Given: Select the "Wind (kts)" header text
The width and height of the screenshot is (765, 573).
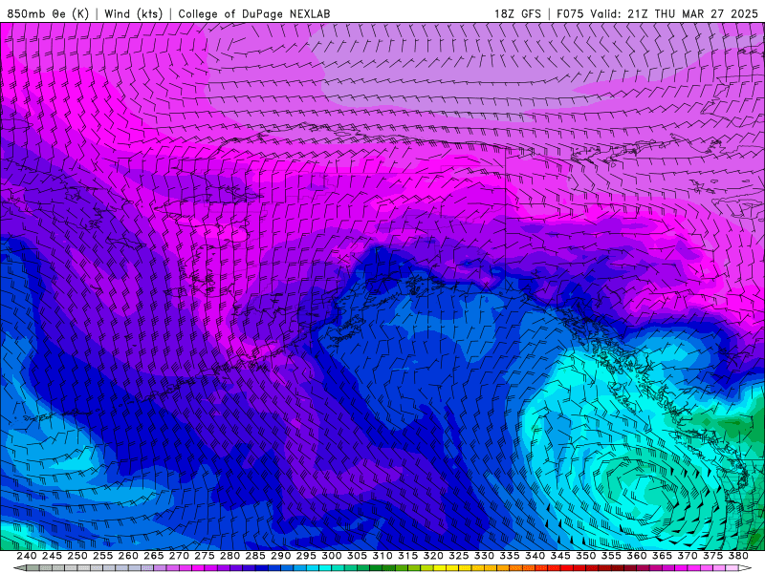Looking at the screenshot, I should (133, 13).
